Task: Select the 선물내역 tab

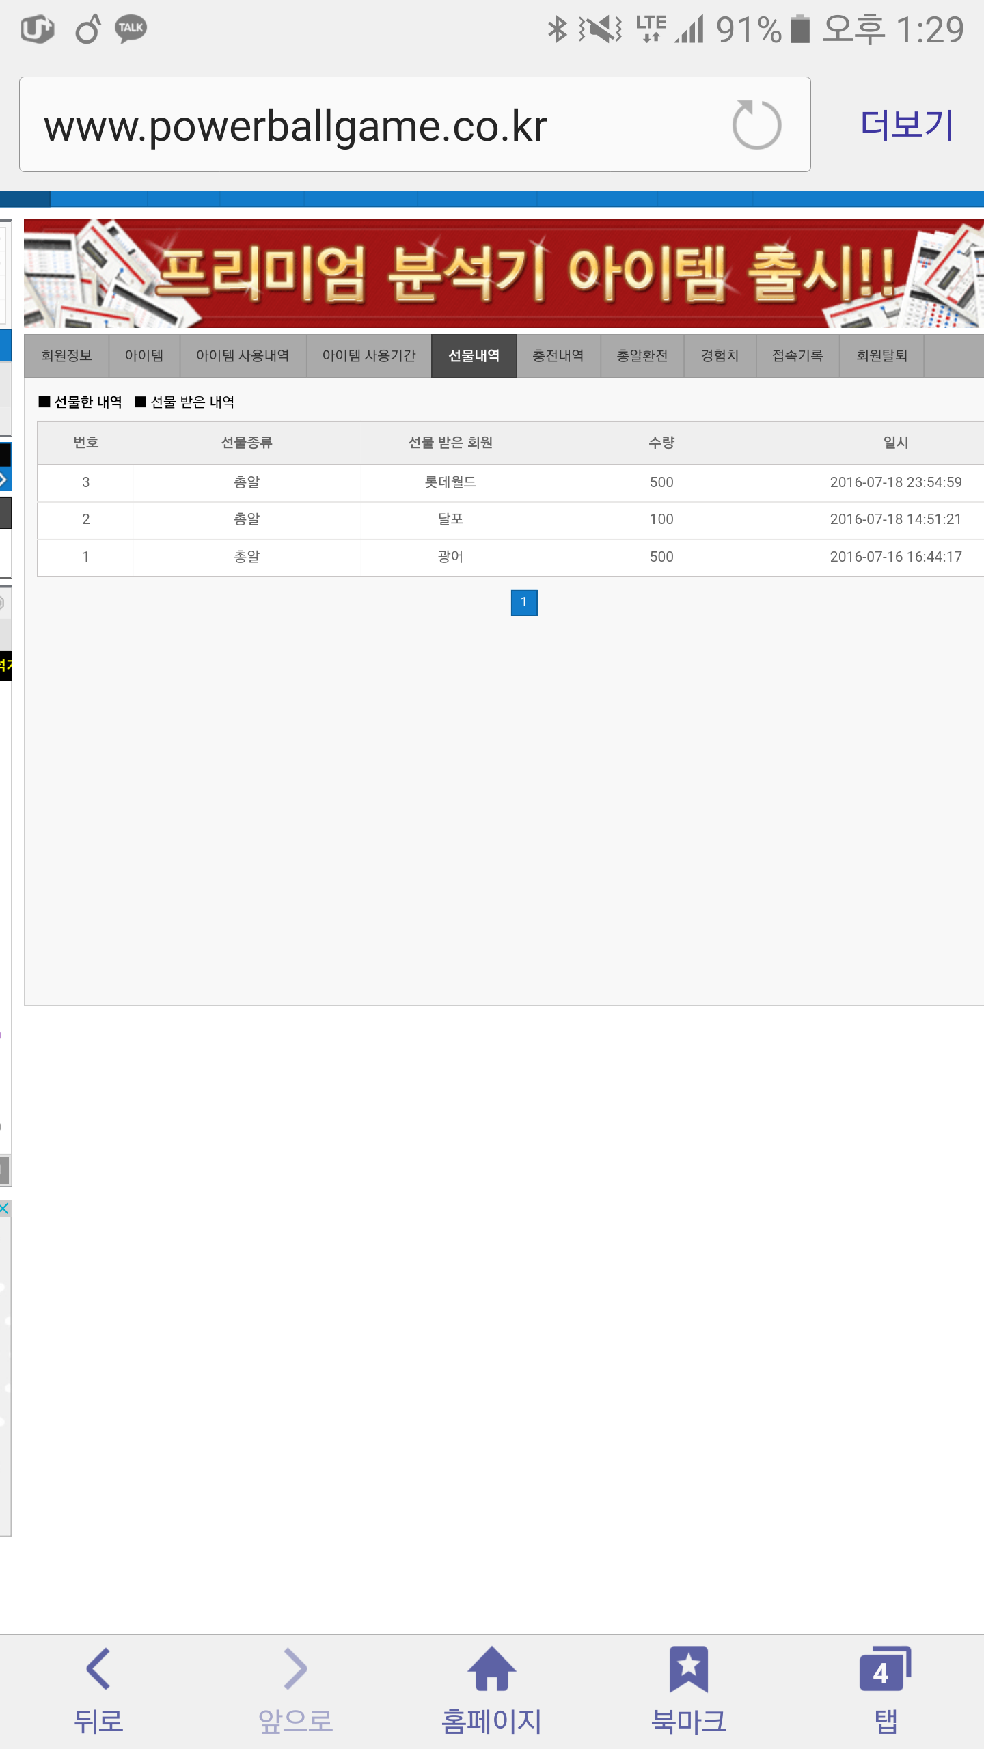Action: [x=474, y=355]
